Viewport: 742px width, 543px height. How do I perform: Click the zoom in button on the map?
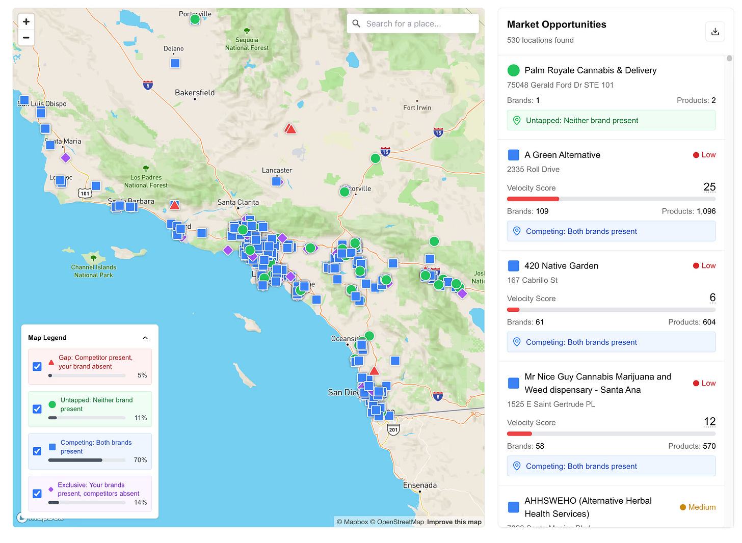coord(26,21)
